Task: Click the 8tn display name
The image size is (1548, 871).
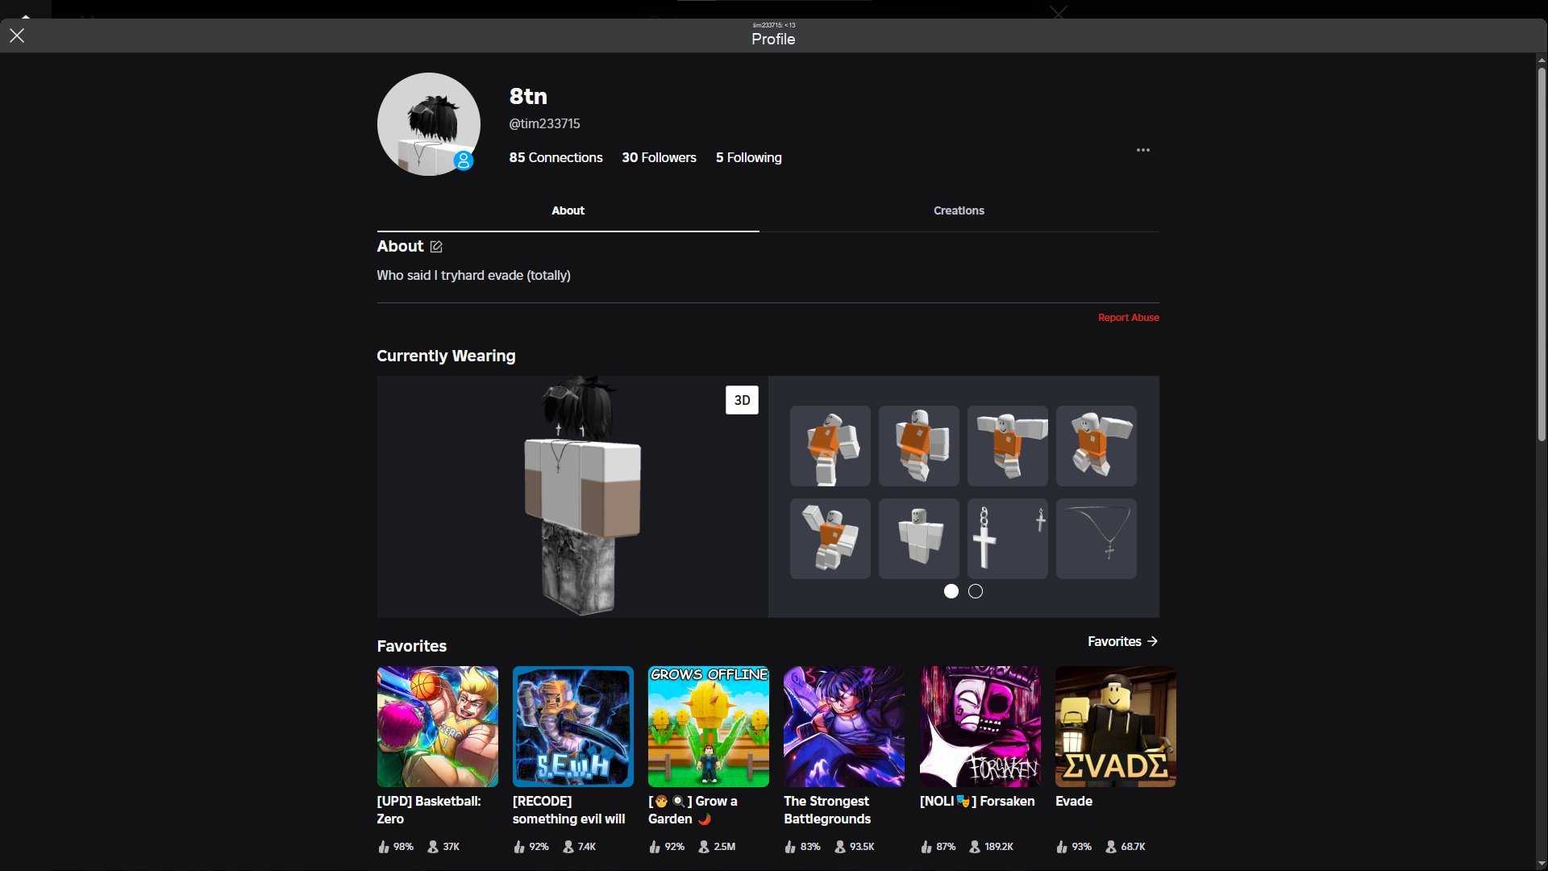Action: 528,96
